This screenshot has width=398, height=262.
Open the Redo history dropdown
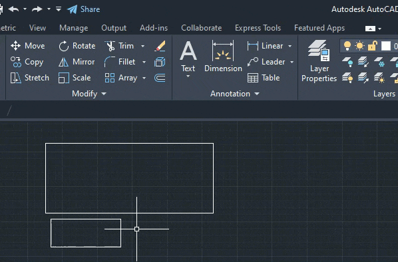(x=49, y=9)
